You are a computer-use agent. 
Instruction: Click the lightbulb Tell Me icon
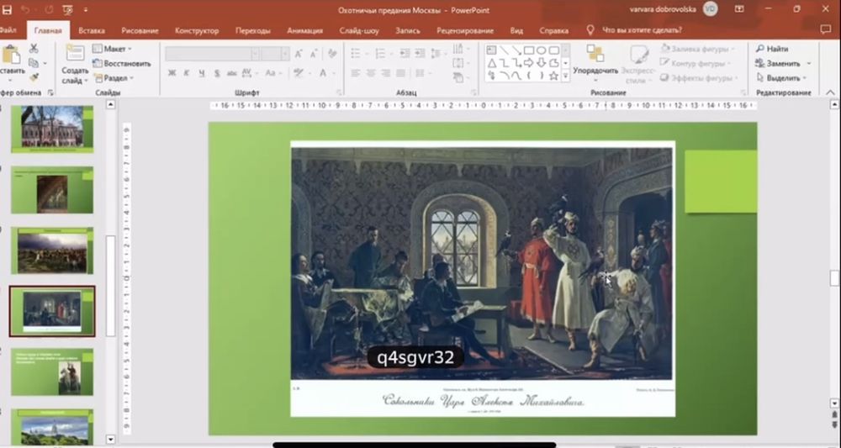[x=590, y=30]
